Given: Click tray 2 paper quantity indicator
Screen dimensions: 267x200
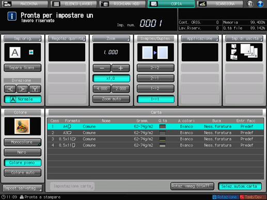Looking at the screenshot, I should point(162,132).
